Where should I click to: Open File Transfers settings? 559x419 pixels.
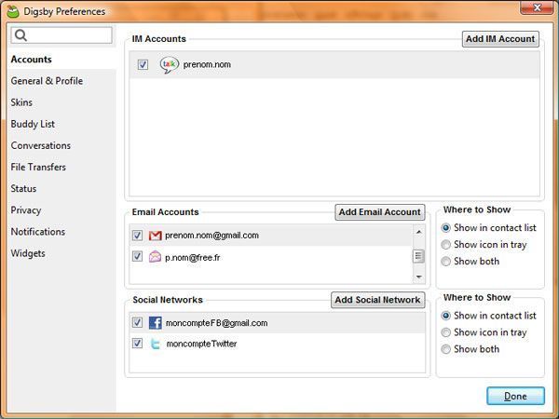[38, 167]
